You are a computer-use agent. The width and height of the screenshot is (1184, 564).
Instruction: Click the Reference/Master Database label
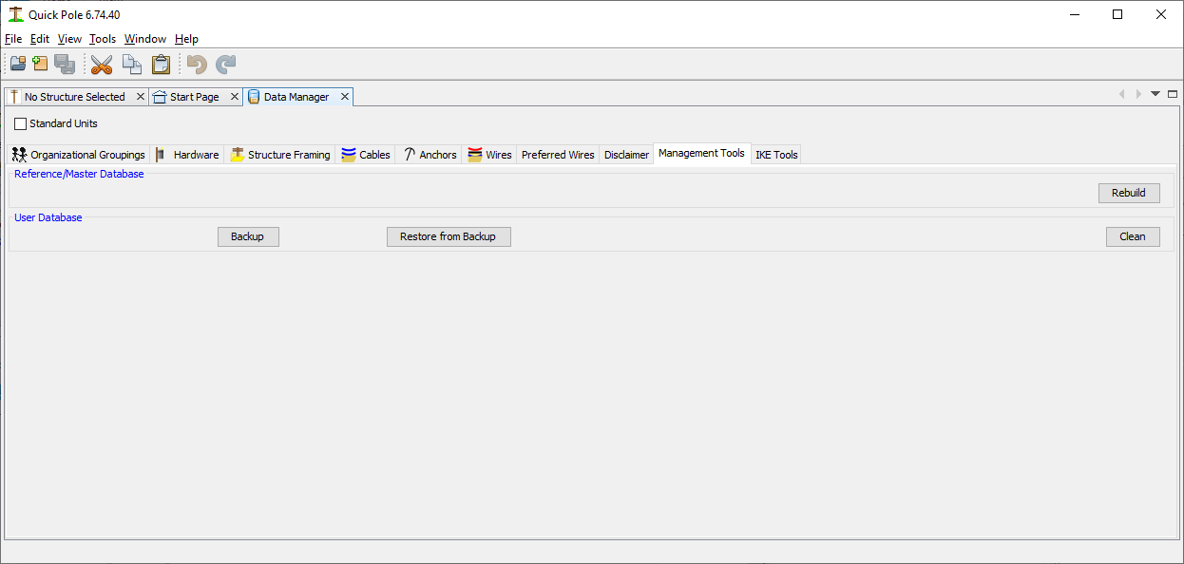tap(79, 174)
